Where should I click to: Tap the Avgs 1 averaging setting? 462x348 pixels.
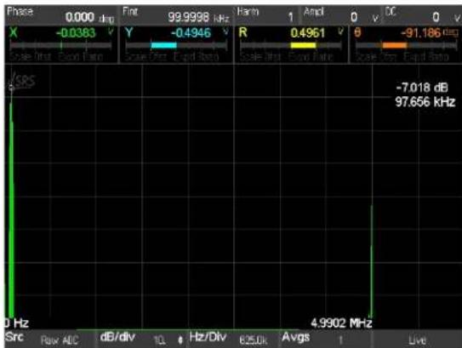pos(325,339)
